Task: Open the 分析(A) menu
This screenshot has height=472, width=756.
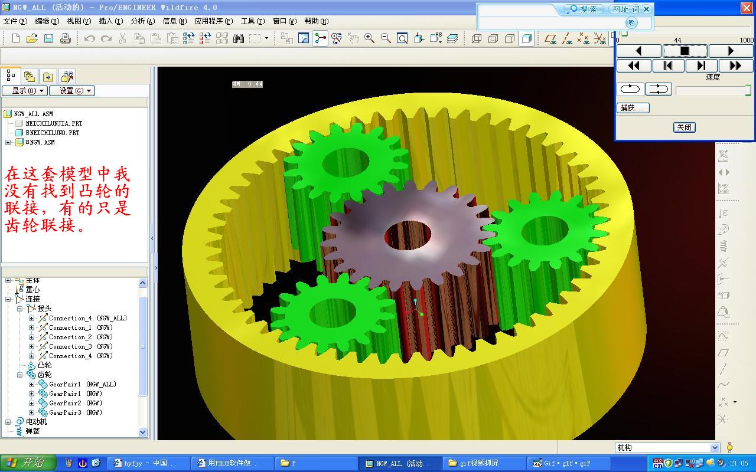Action: coord(142,21)
